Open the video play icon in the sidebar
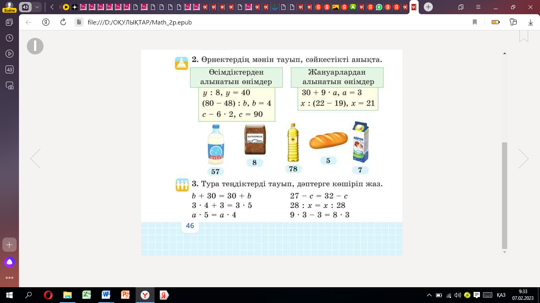540x303 pixels. pos(9,54)
